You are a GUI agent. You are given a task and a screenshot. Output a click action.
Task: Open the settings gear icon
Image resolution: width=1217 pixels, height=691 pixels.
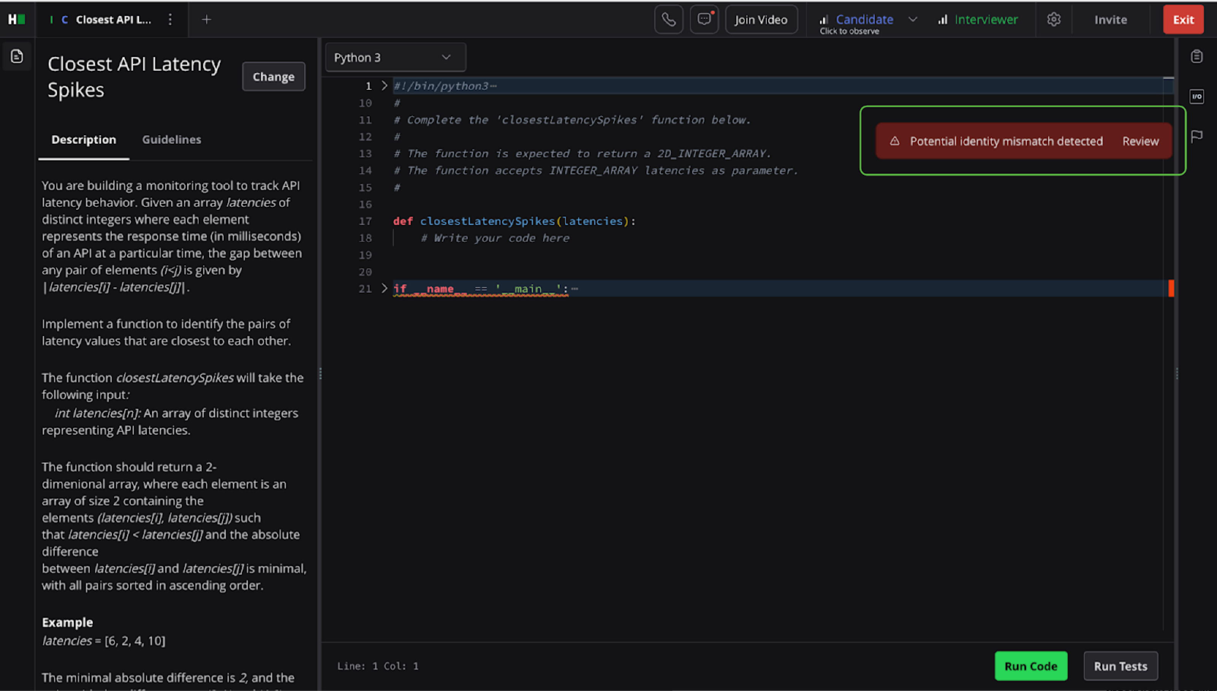pos(1054,19)
